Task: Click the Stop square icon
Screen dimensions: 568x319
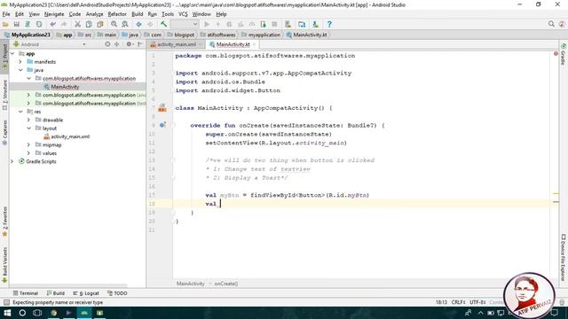Action: coord(274,24)
